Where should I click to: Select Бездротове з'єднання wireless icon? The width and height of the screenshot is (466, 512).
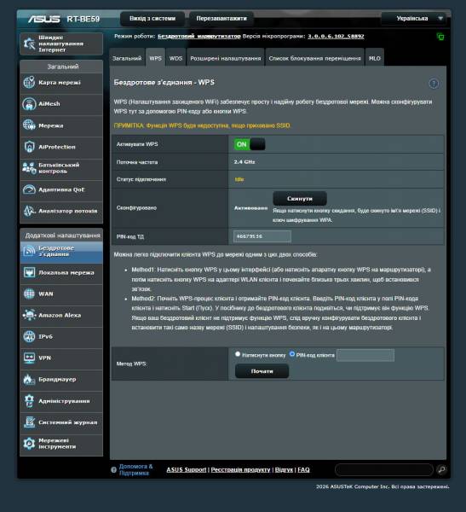pos(29,251)
